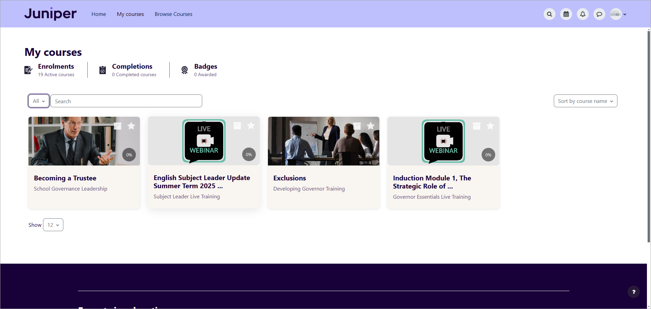
Task: Click the Juniper logo
Action: [x=50, y=14]
